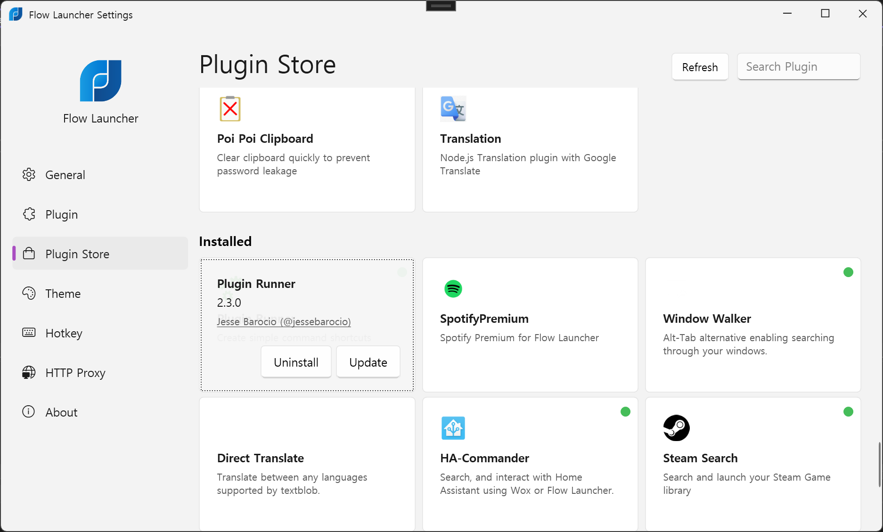Focus the Search Plugin field
Viewport: 883px width, 532px height.
[x=799, y=66]
